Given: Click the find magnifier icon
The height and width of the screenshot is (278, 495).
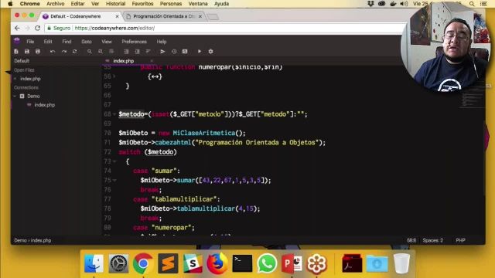Looking at the screenshot, I should point(90,52).
